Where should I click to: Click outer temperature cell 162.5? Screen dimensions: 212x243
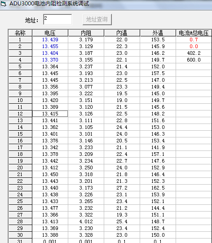(x=158, y=188)
